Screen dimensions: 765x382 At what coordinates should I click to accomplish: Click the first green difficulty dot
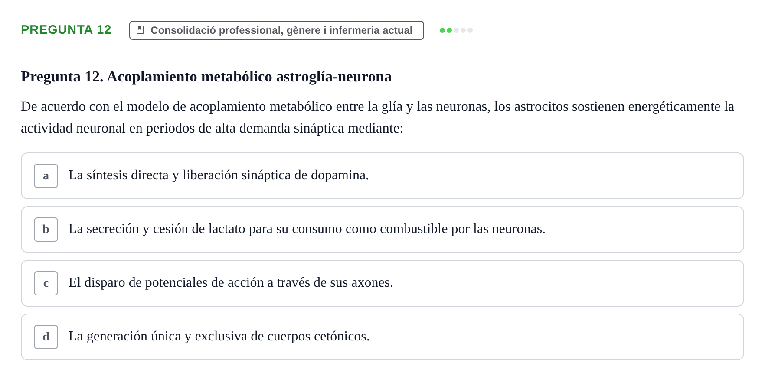point(442,30)
